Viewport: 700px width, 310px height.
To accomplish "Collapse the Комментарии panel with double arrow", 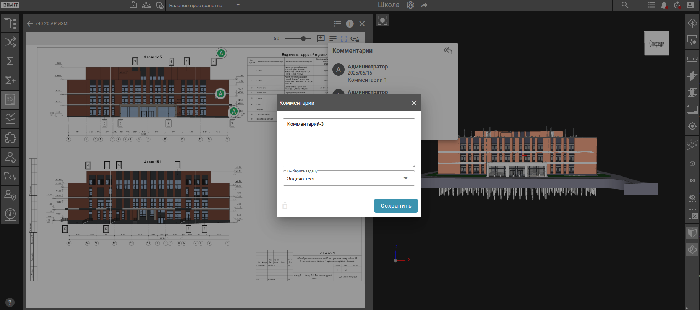I will click(x=448, y=50).
